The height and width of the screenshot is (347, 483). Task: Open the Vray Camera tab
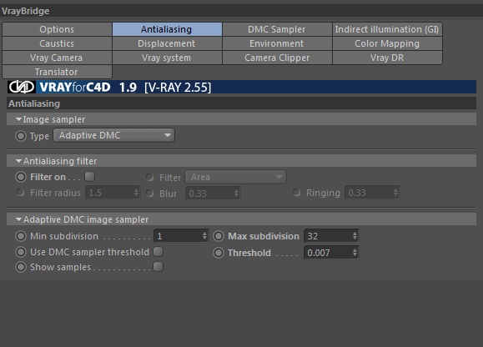57,58
